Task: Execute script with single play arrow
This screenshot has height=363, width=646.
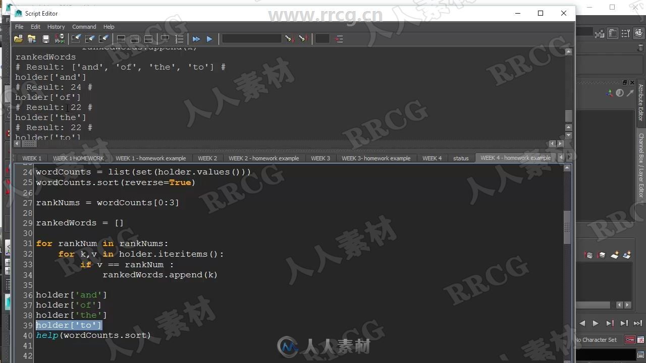Action: 209,38
